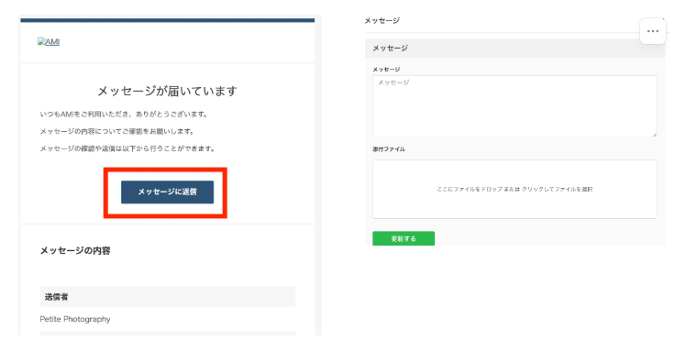The width and height of the screenshot is (686, 351).
Task: Click the line メッセージの確認や返信は以下から行うことができます
Action: tap(127, 148)
